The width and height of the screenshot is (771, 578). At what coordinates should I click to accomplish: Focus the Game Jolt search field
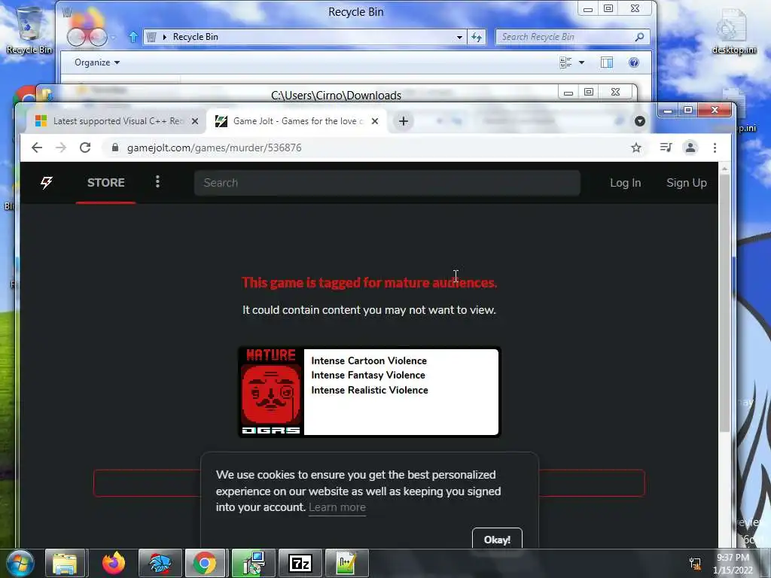point(387,183)
